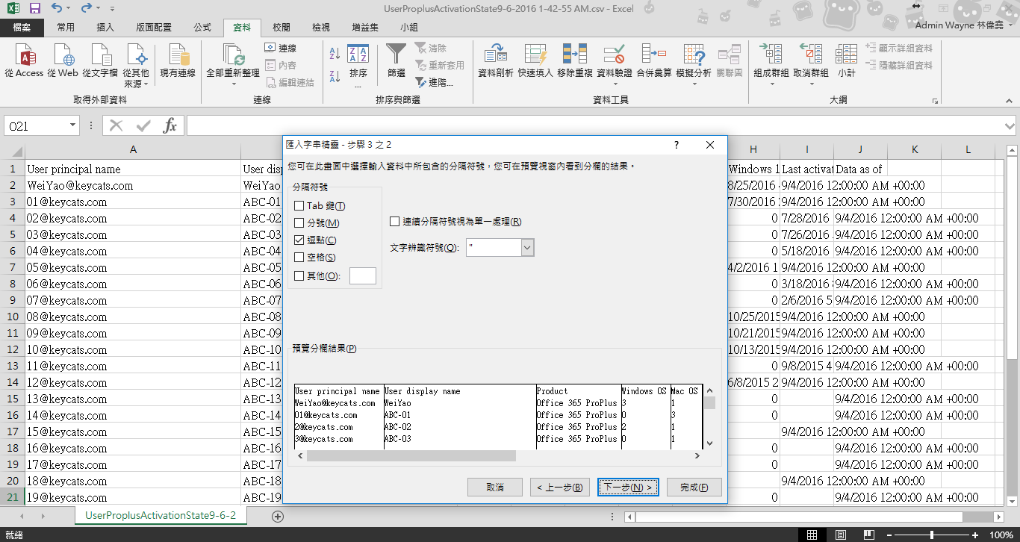Toggle the 篩選 filter funnel
Screen dimensions: 1020x542
click(396, 61)
